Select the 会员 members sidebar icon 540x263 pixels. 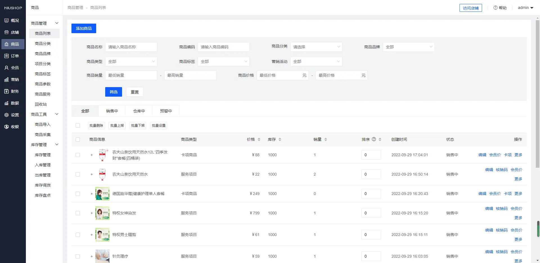click(6, 68)
